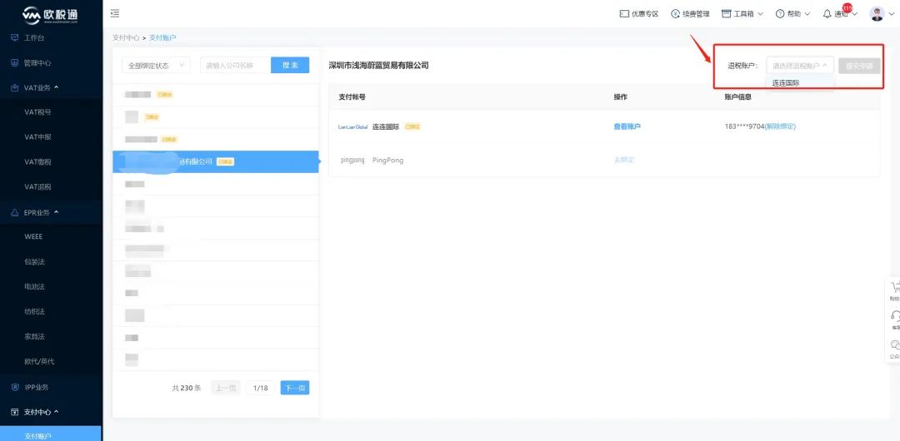The width and height of the screenshot is (900, 441).
Task: Click 查看账户 link for 连连国际
Action: pyautogui.click(x=627, y=126)
